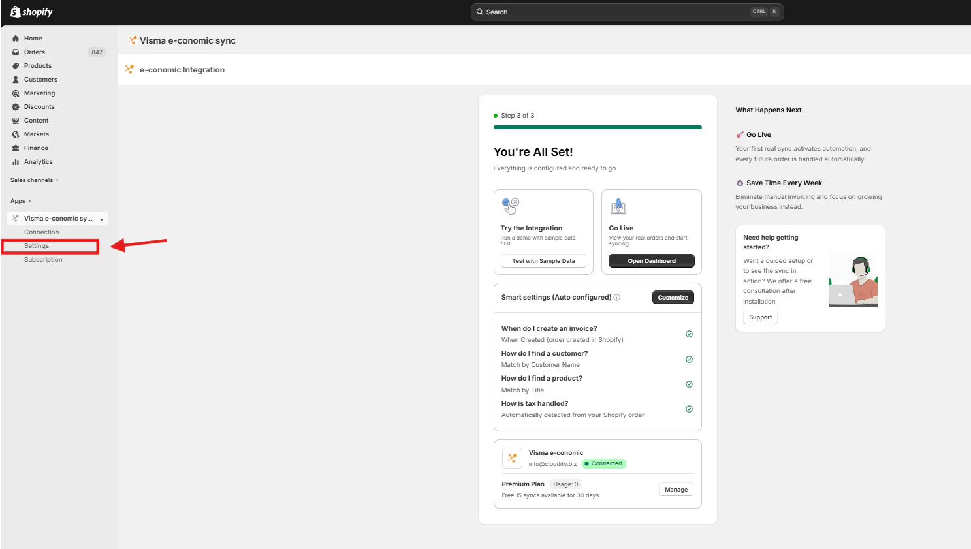Click the checkmark beside 'How do I find a customer?'

[x=689, y=359]
